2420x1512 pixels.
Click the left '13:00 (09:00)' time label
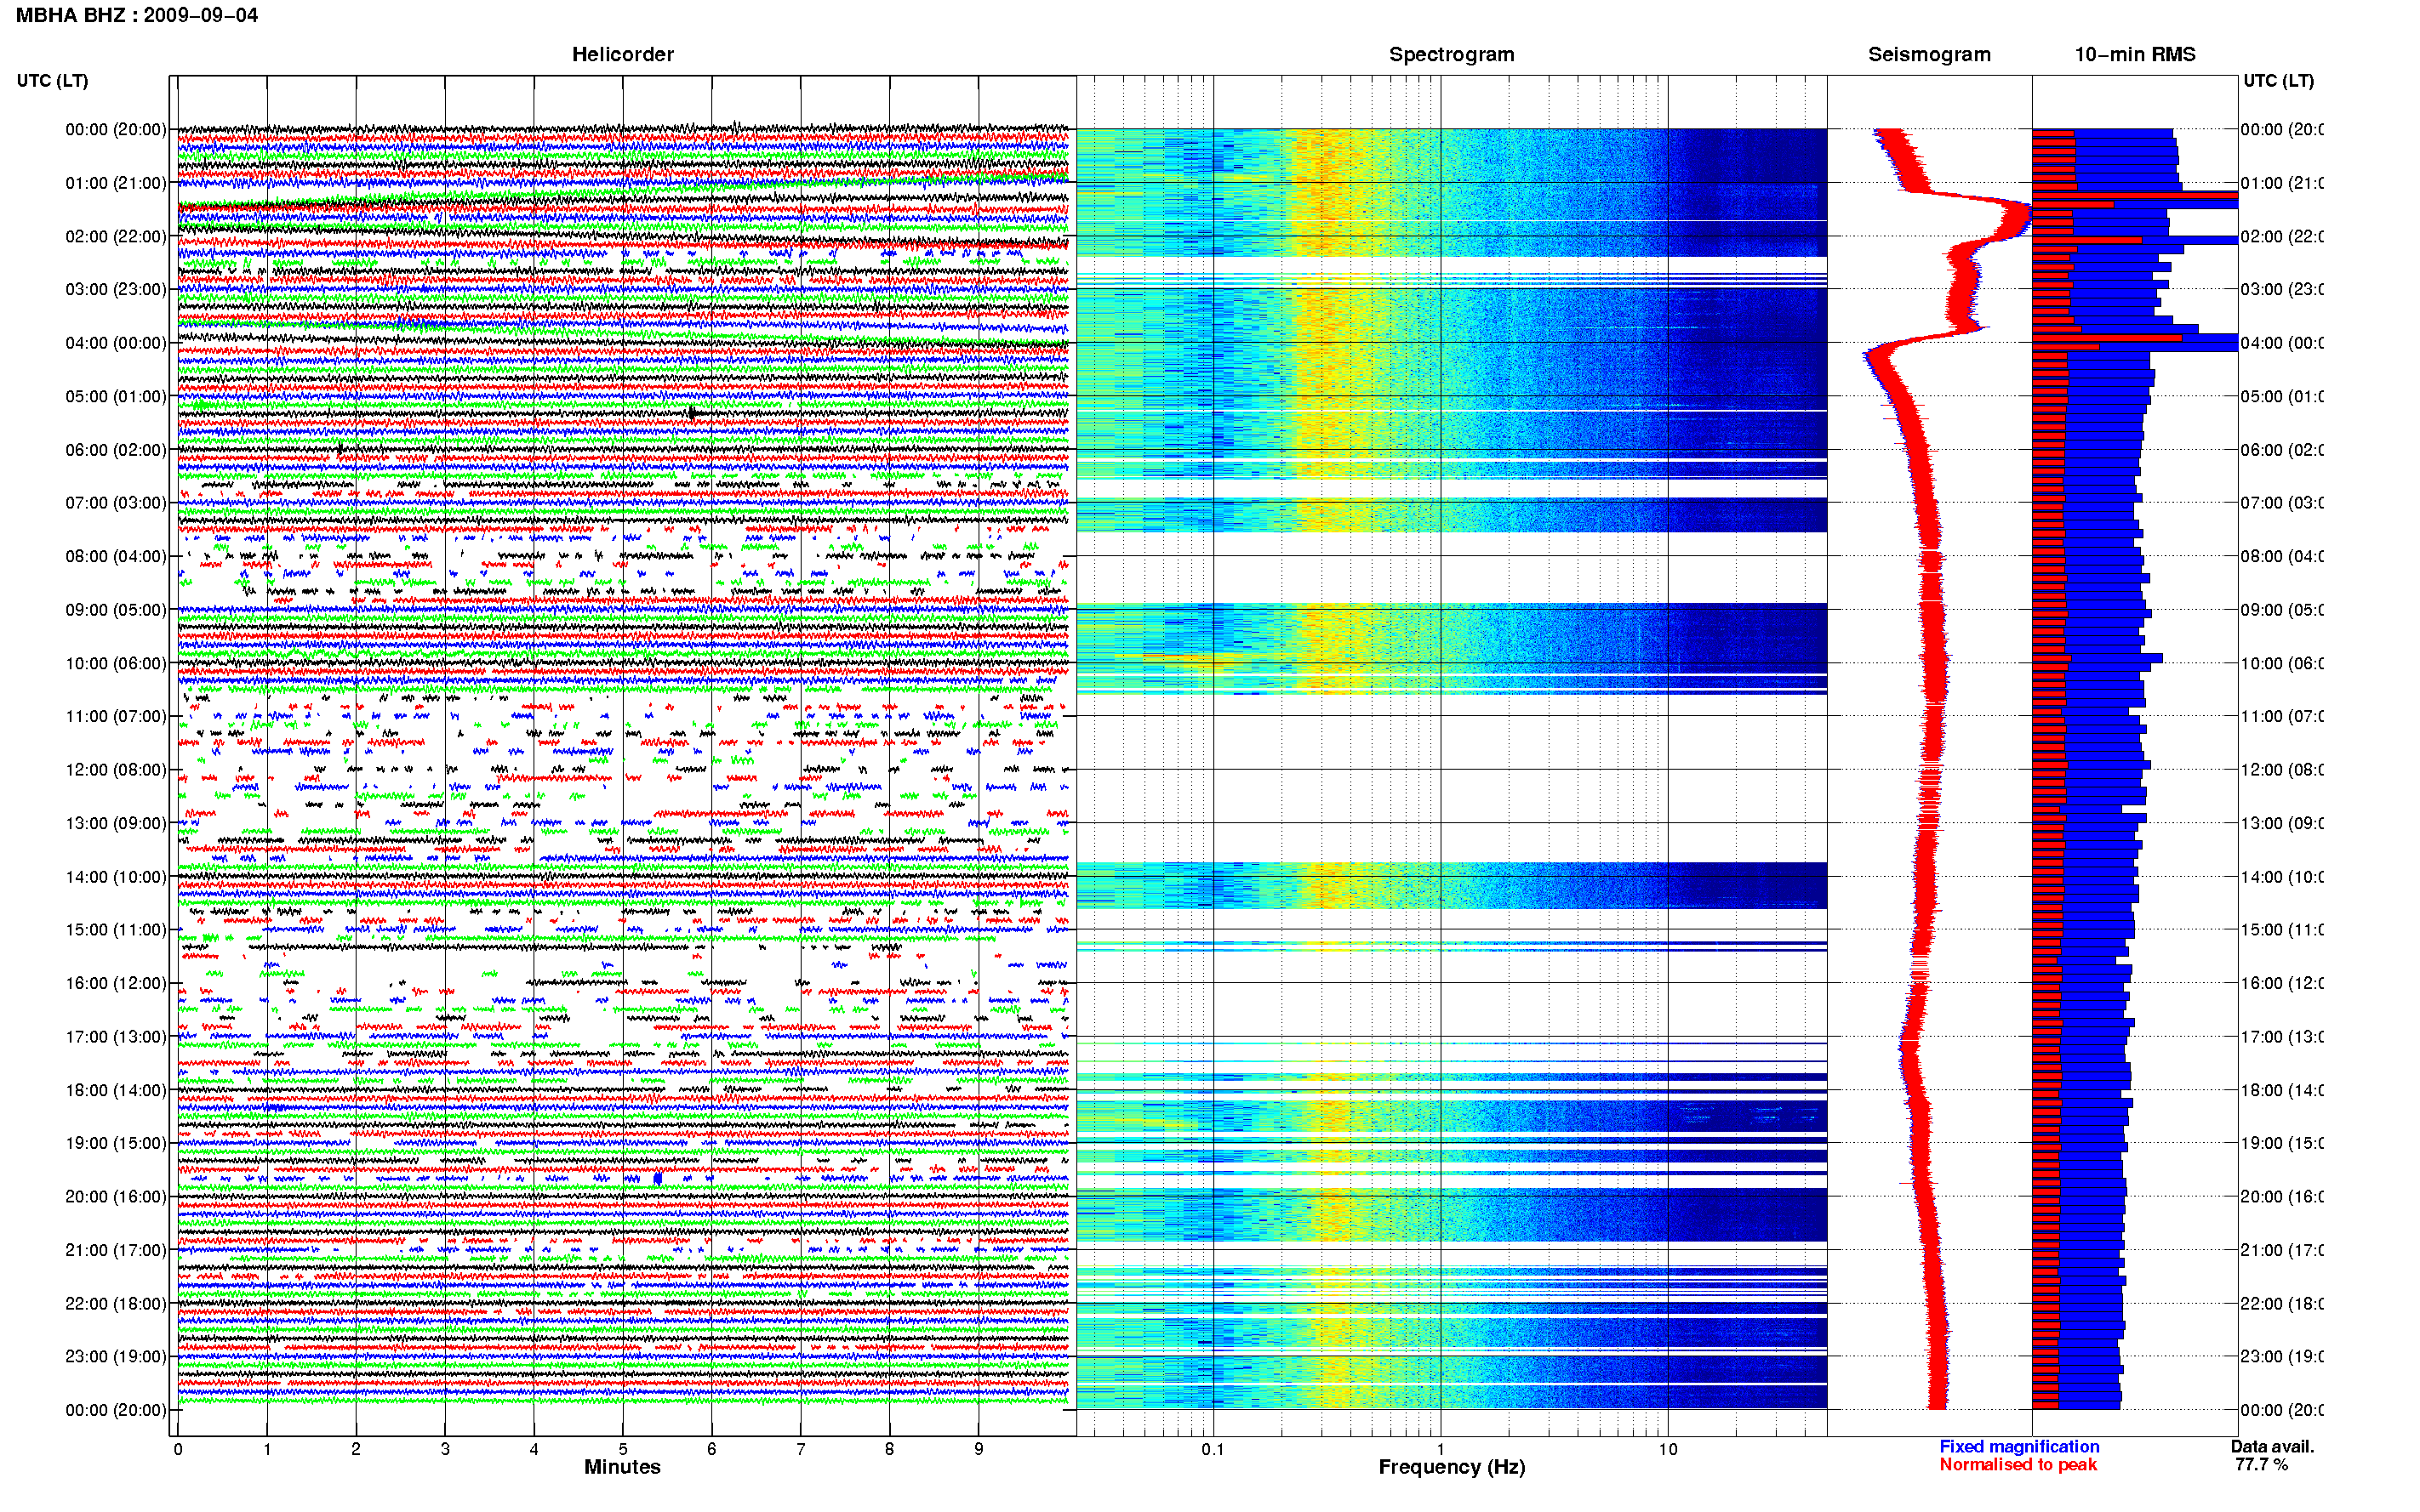(115, 823)
